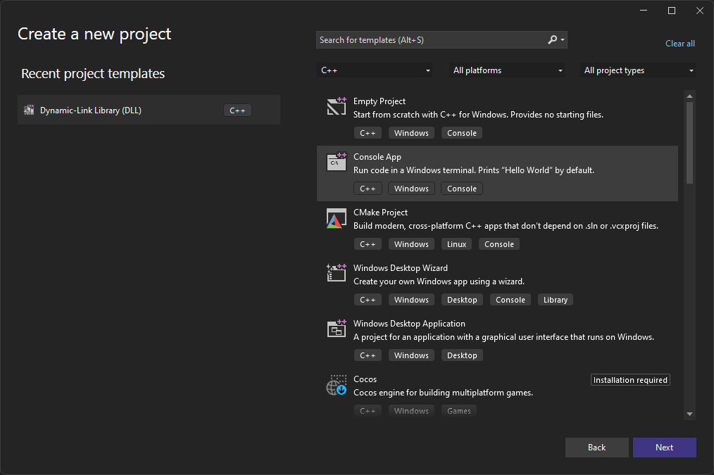Click the search magnifier icon
The height and width of the screenshot is (475, 714).
click(552, 40)
